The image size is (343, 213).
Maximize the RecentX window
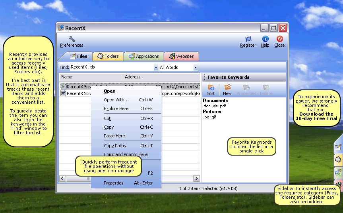[273, 28]
